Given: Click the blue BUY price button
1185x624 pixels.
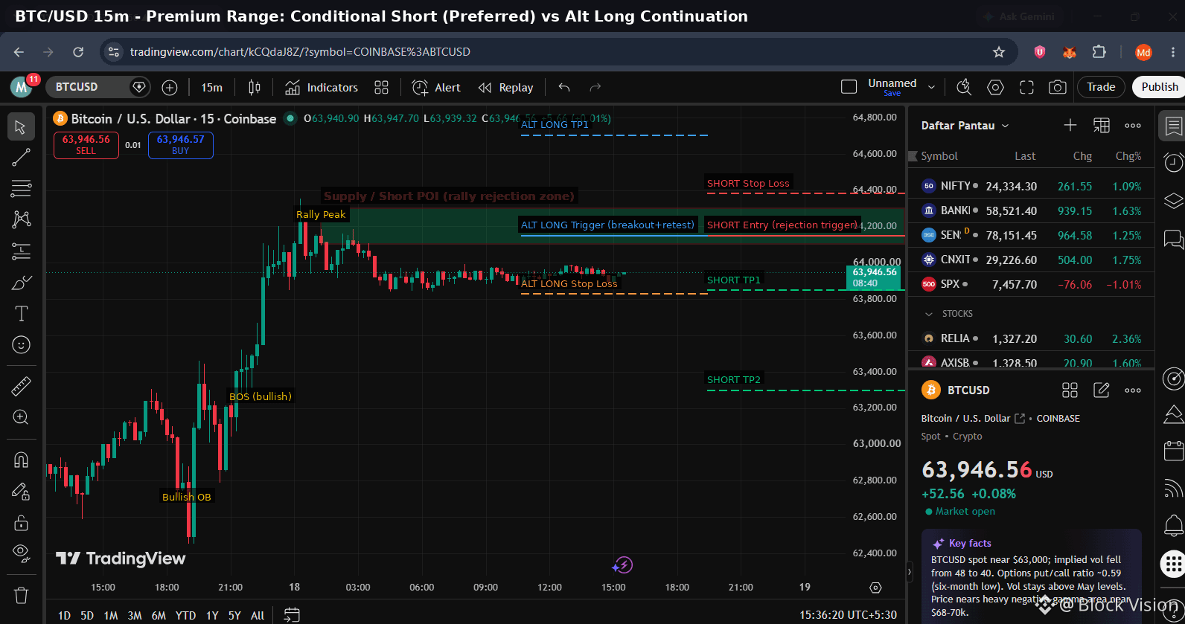Looking at the screenshot, I should click(x=181, y=145).
